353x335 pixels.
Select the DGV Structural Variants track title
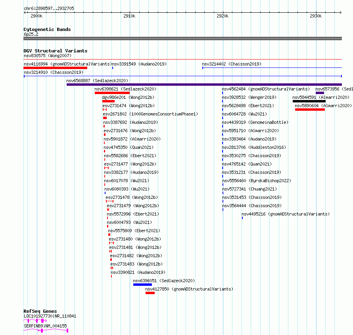(56, 51)
